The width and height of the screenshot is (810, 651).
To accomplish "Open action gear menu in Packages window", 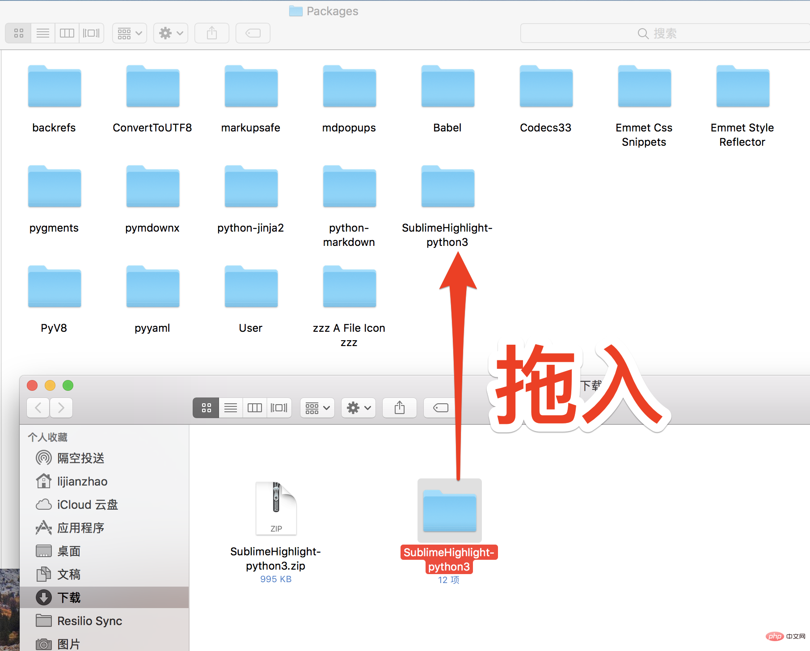I will point(171,33).
